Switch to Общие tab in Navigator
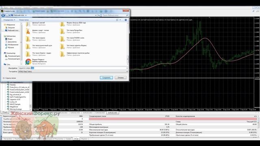Viewport: 260px width, 146px height. tap(4, 112)
